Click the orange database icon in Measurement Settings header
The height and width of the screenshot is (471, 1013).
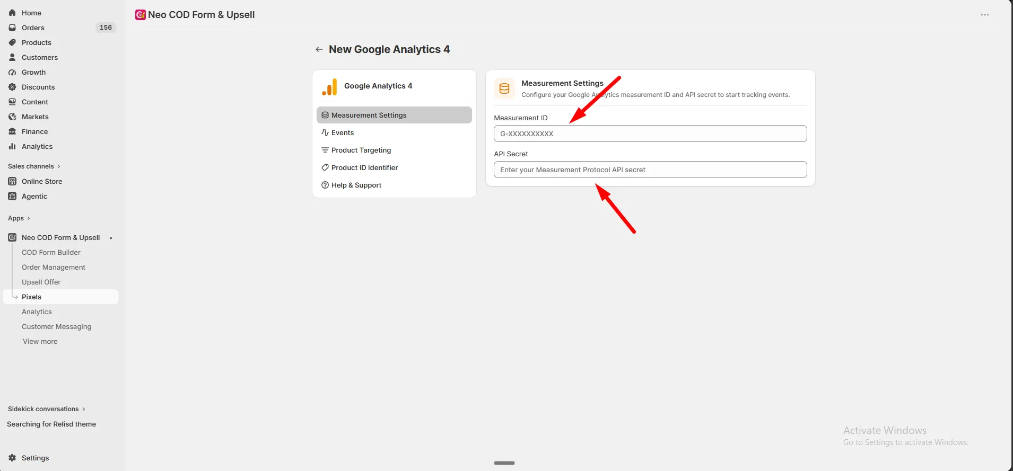tap(504, 88)
